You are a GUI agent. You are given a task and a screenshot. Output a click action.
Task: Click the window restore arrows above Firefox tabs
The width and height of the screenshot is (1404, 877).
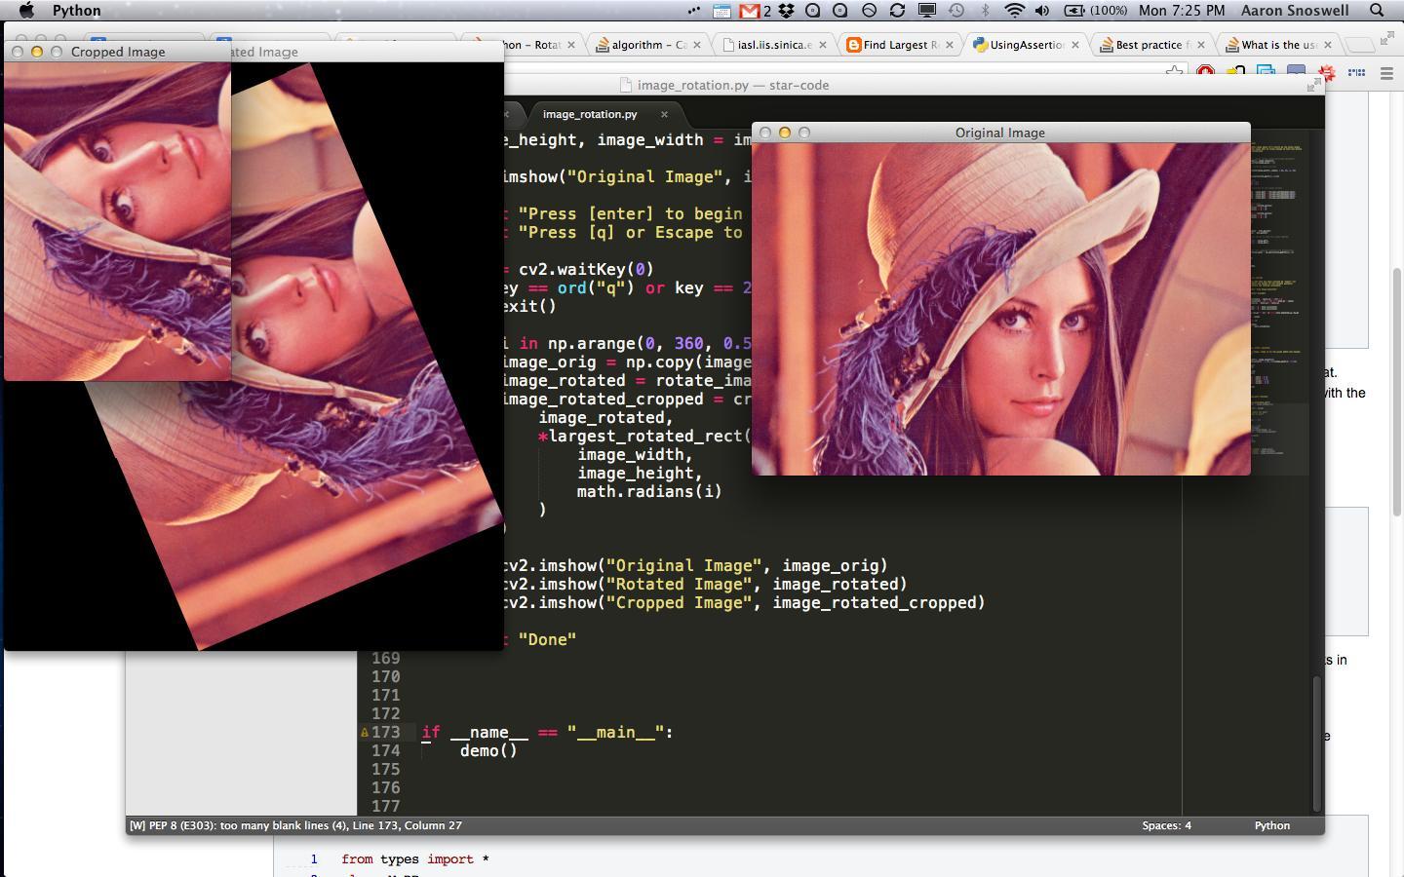coord(1387,39)
